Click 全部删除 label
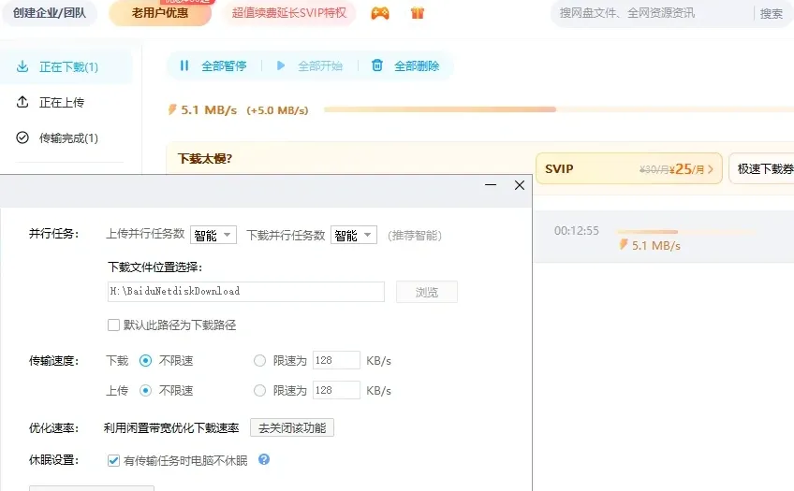 417,65
